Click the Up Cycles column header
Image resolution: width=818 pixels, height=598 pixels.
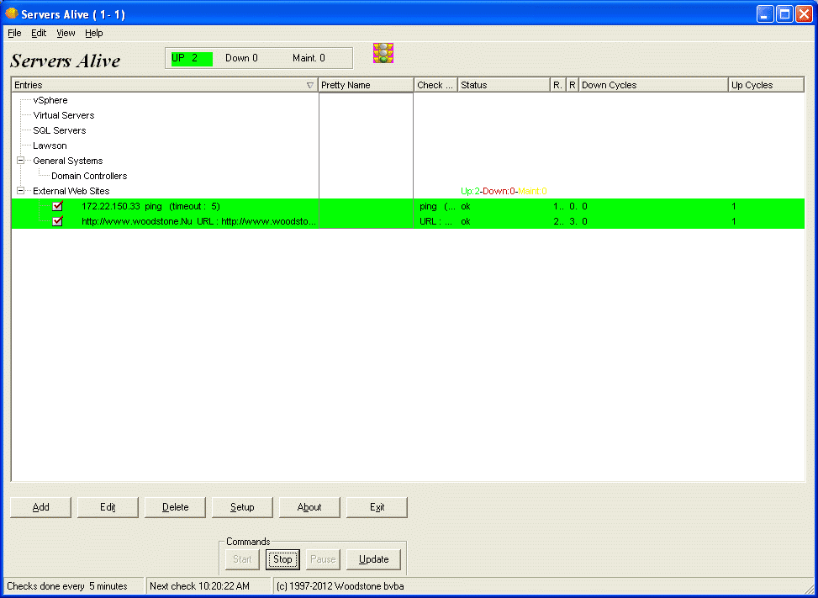(x=767, y=85)
